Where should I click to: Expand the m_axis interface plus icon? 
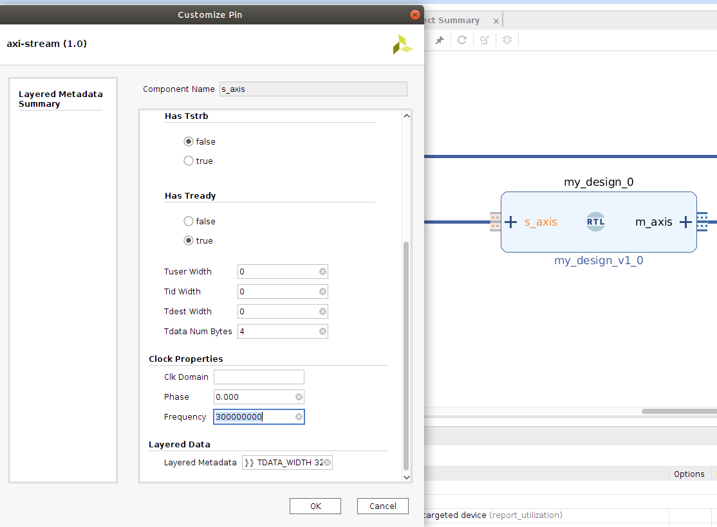coord(685,222)
